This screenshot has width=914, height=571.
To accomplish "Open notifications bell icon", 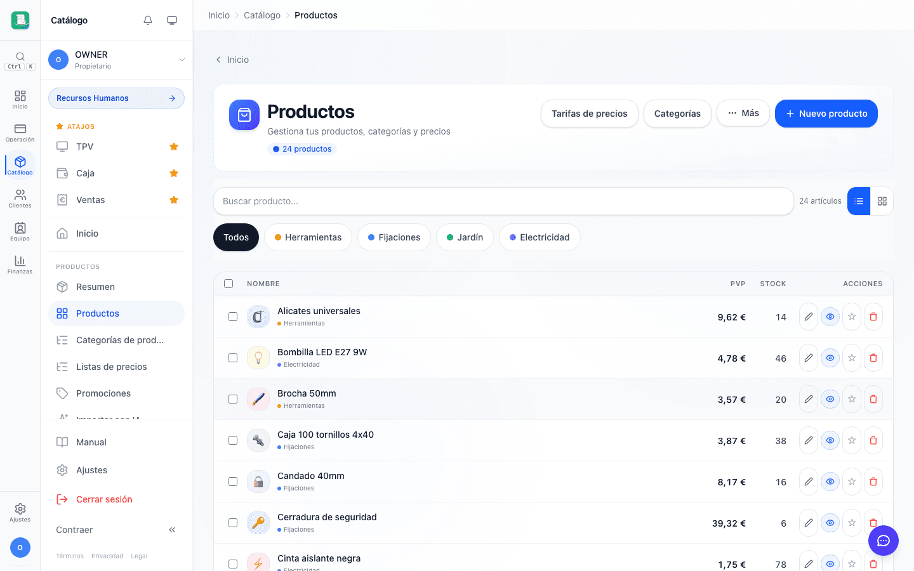I will [148, 20].
